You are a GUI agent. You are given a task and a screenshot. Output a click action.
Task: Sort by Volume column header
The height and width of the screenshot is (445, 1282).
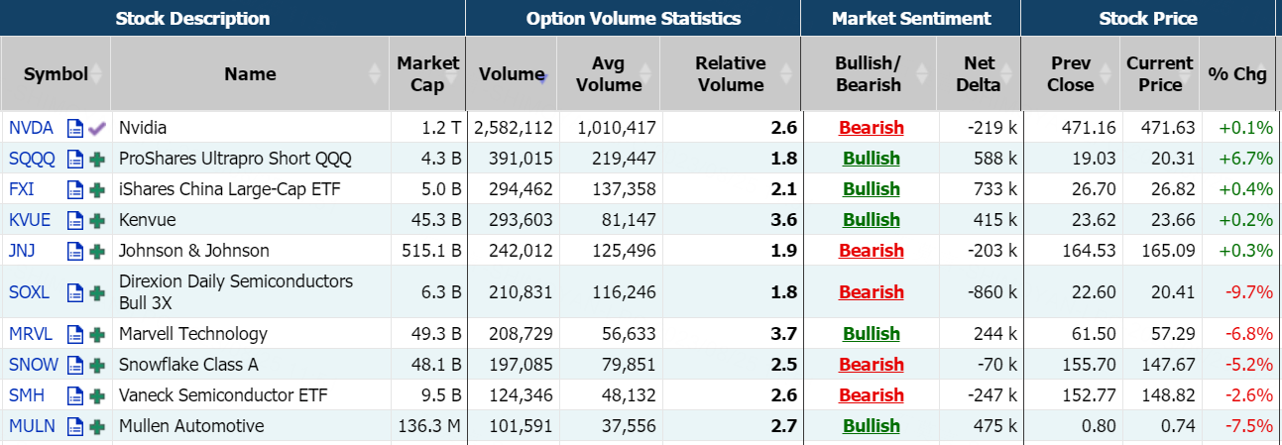511,73
